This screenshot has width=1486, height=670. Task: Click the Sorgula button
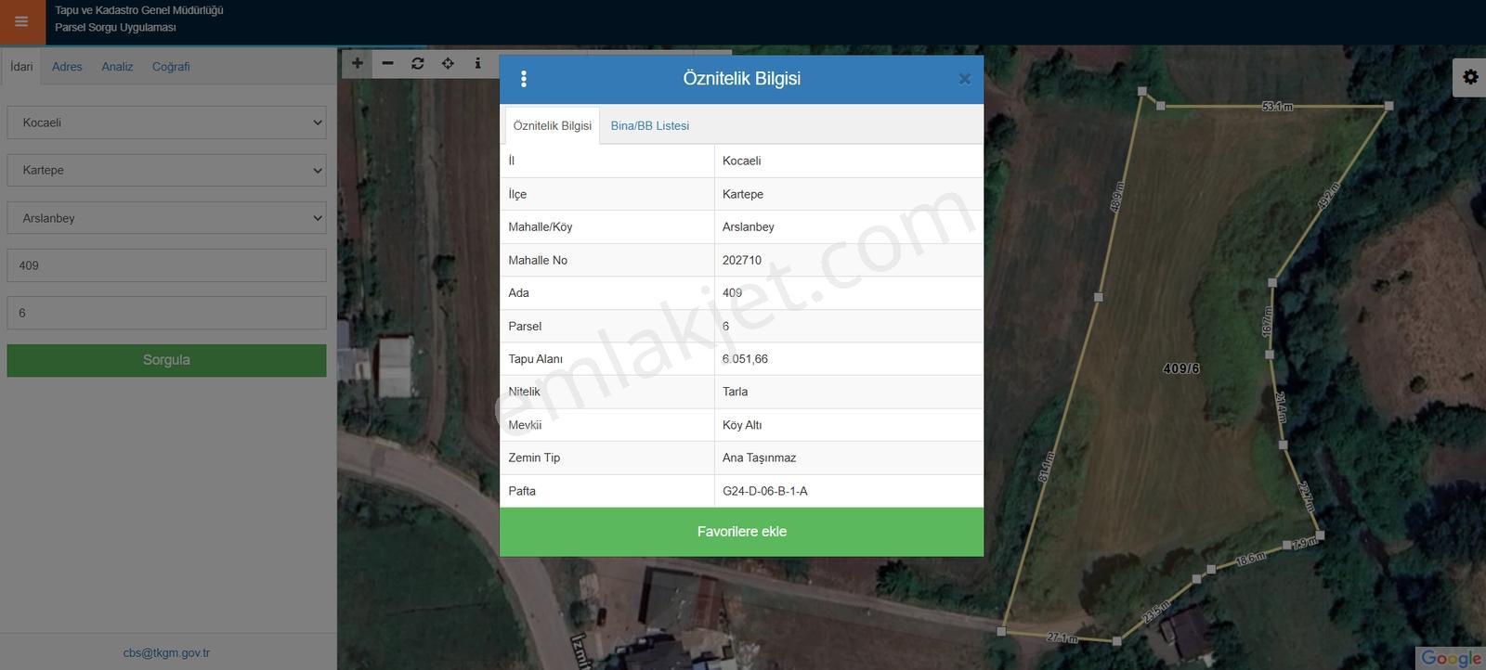pos(166,360)
